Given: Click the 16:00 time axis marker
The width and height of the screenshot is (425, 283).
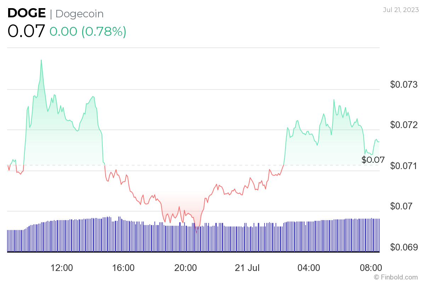Looking at the screenshot, I should 124,268.
